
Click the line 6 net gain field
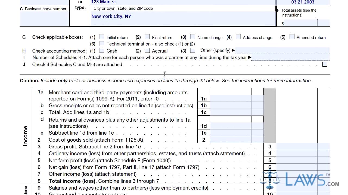coord(297,167)
